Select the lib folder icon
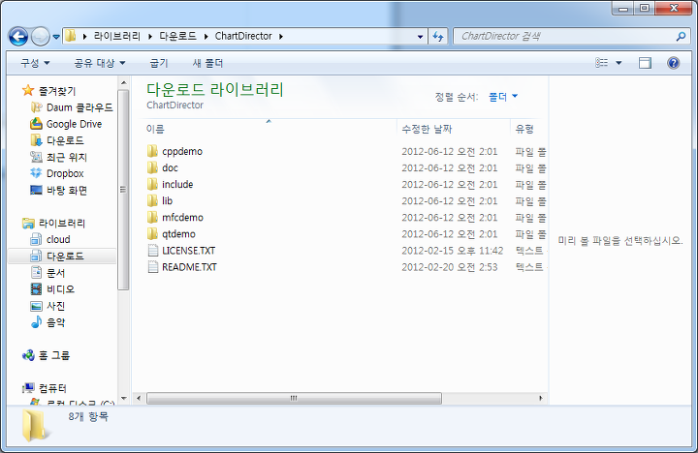This screenshot has width=698, height=453. (x=152, y=200)
